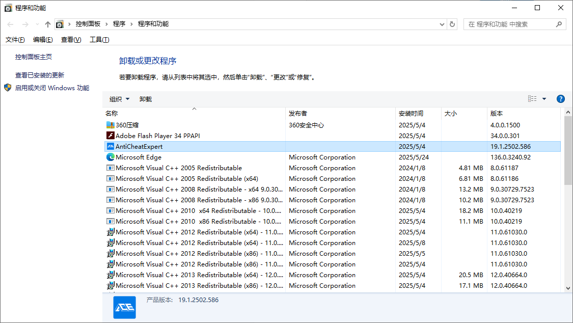
Task: Click the Microsoft Edge icon
Action: (111, 157)
